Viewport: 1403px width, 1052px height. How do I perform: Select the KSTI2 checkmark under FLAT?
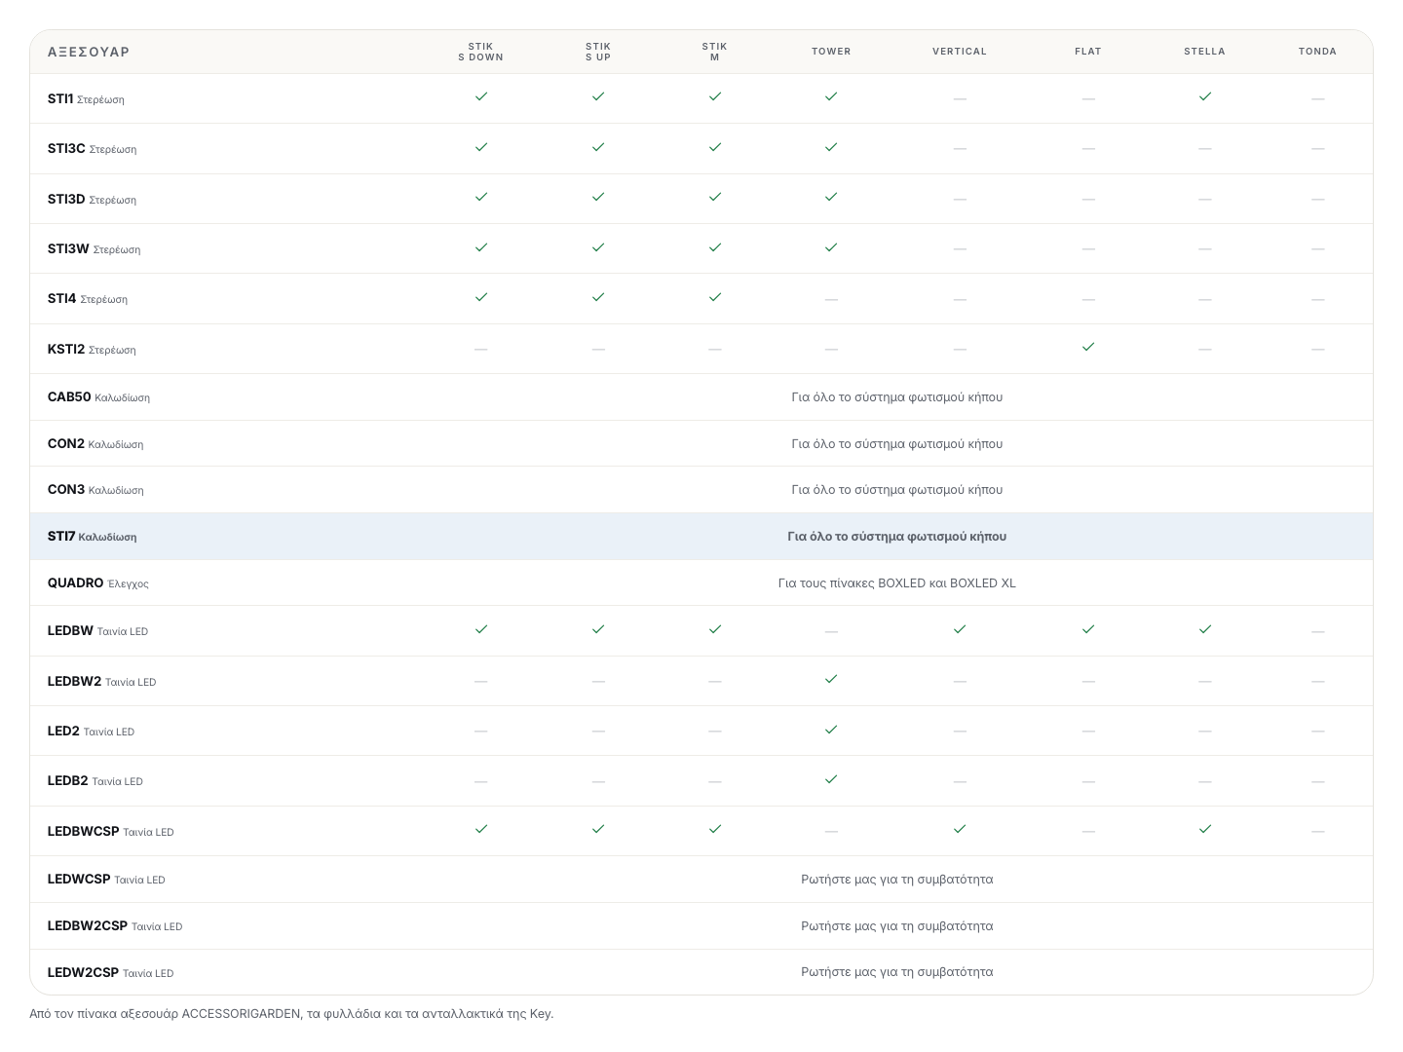[1088, 347]
